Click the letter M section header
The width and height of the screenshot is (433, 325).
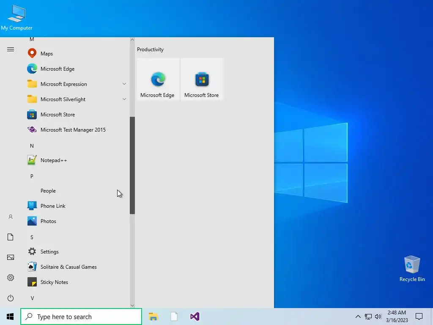click(32, 39)
